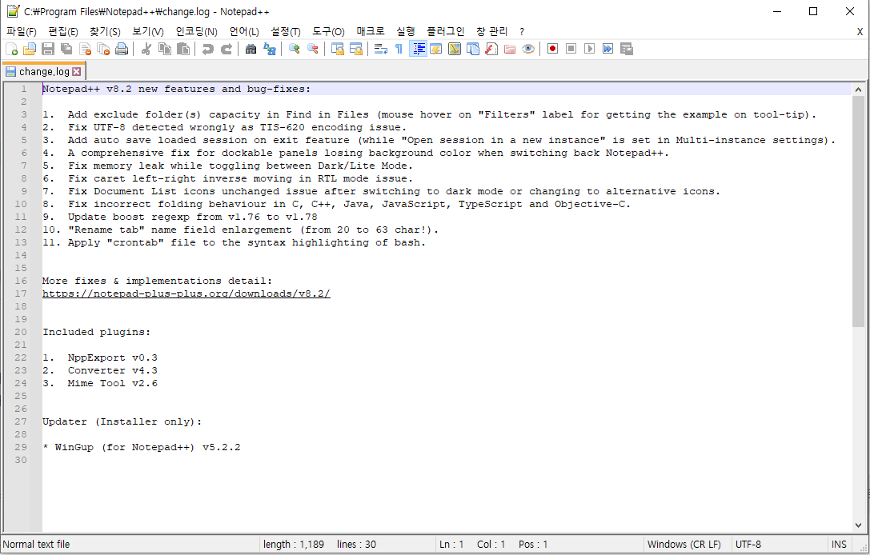Click line number 17 in the margin
The height and width of the screenshot is (555, 870).
click(21, 293)
